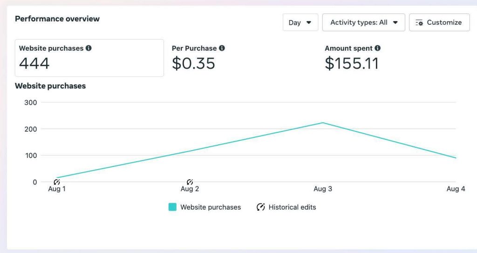Click the historical edit marker at Aug 1
477x253 pixels.
pos(57,182)
